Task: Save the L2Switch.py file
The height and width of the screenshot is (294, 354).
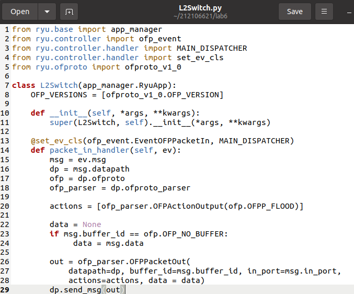Action: (294, 12)
